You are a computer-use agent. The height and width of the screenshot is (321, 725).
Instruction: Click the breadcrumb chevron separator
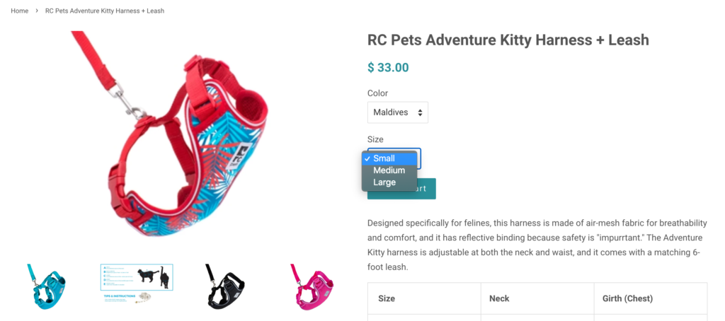point(37,11)
